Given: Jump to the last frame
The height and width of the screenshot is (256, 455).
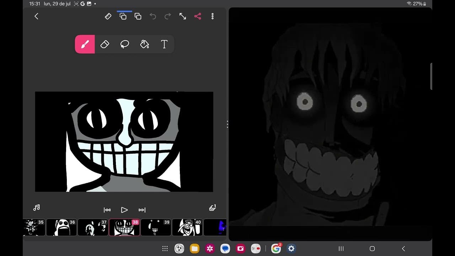Looking at the screenshot, I should pos(142,210).
